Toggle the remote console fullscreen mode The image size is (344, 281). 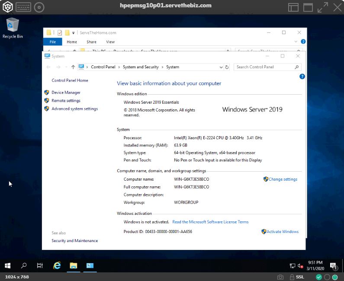322,7
